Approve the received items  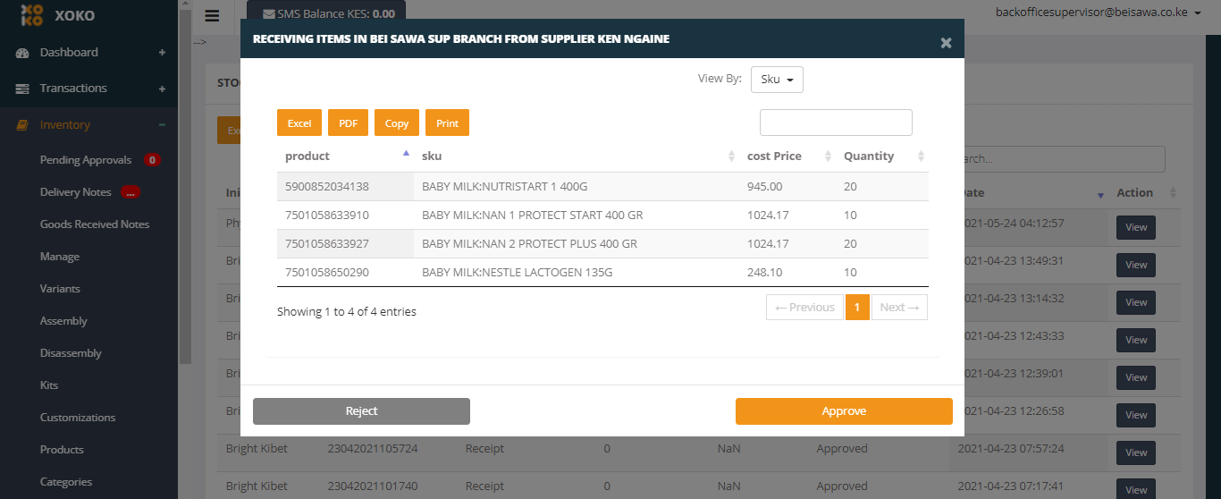coord(844,411)
